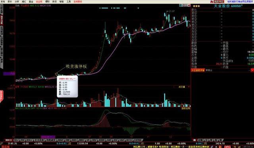This screenshot has width=254, height=148.
Task: Select the ARBR indicator tab
Action: tap(102, 140)
